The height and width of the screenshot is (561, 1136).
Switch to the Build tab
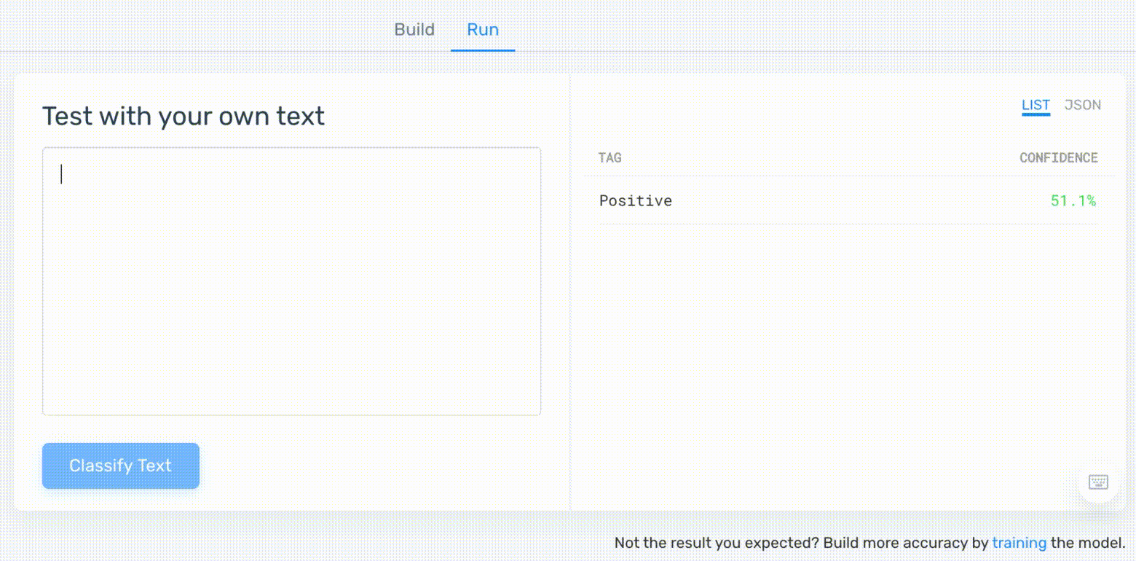coord(414,30)
